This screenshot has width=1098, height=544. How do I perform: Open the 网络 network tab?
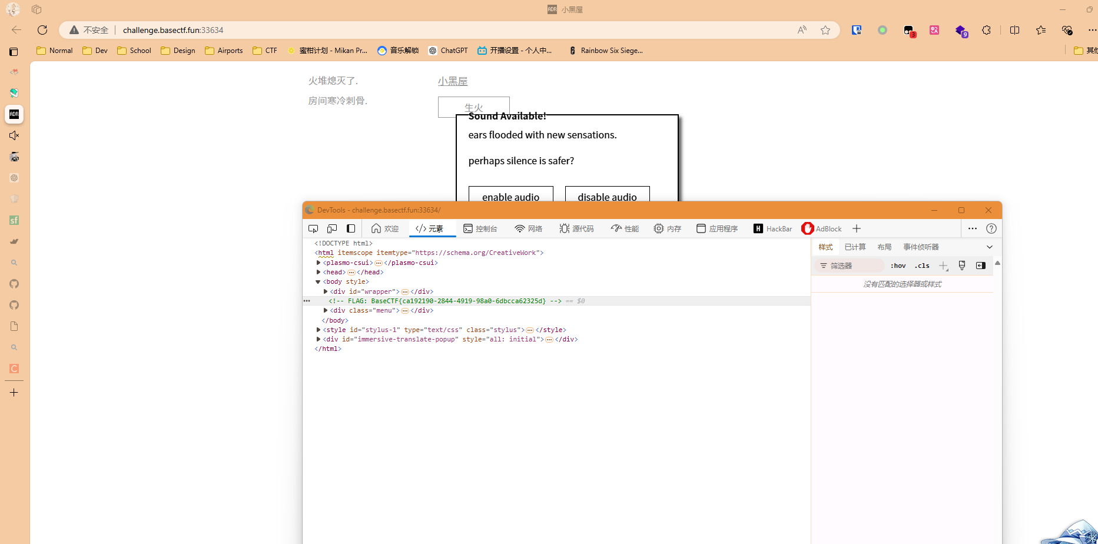pyautogui.click(x=529, y=228)
